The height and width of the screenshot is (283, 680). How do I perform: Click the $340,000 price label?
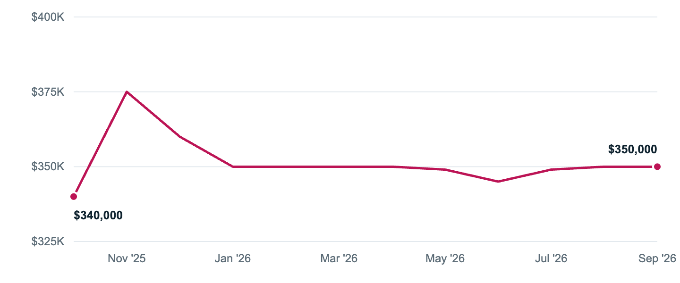[x=98, y=216]
